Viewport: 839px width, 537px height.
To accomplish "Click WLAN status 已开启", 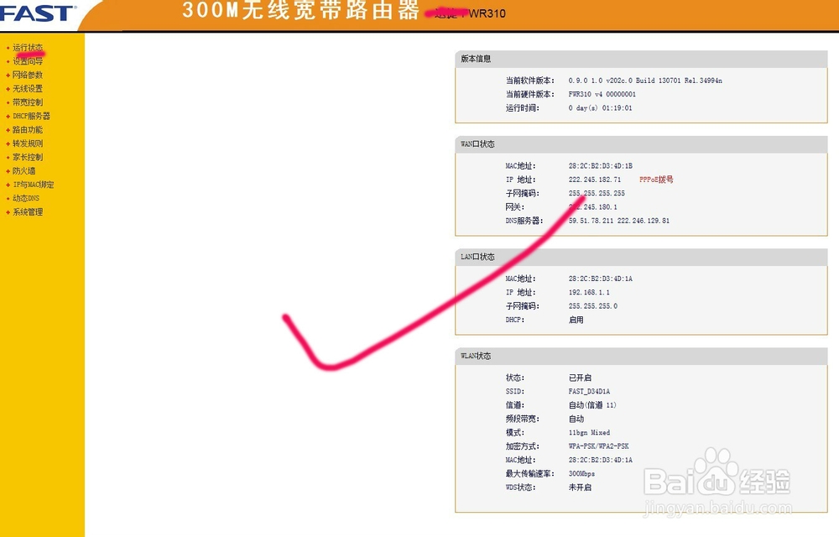I will (x=580, y=378).
